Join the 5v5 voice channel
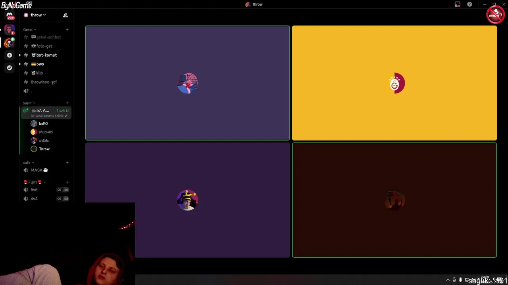 (46, 190)
